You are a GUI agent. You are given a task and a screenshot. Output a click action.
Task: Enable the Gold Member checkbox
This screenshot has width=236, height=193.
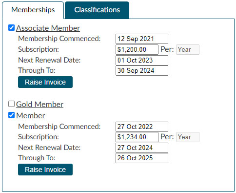(11, 104)
